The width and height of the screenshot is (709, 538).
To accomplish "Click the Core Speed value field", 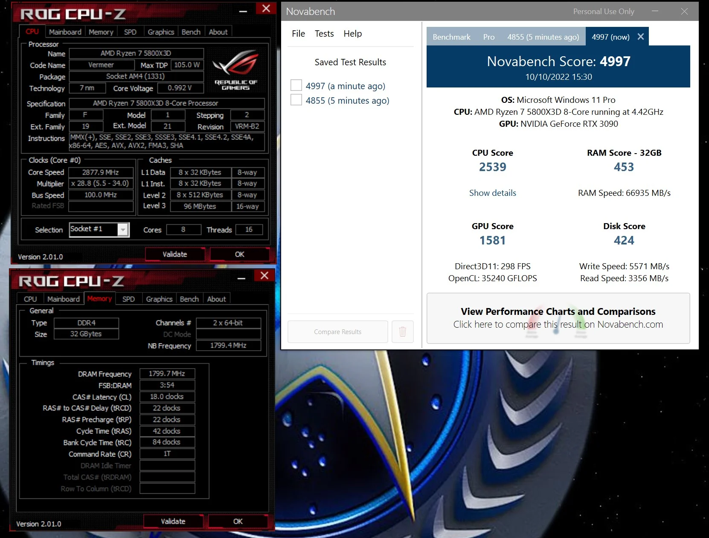I will (101, 172).
